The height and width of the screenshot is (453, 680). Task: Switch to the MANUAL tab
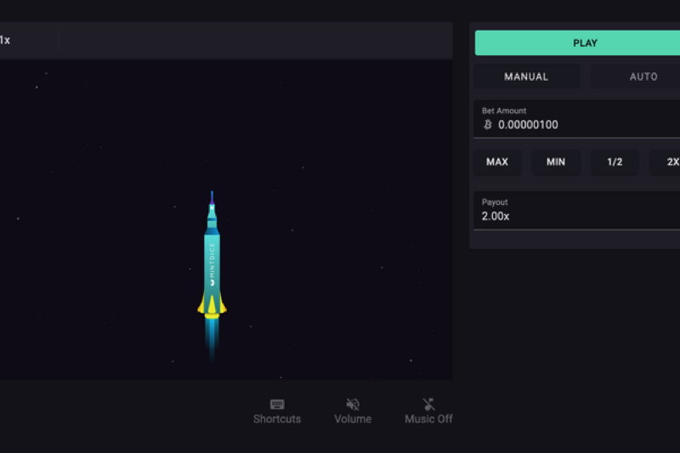[x=526, y=76]
